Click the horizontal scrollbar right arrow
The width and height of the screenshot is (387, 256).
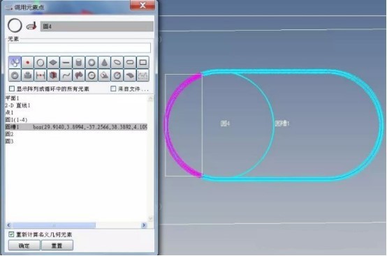pyautogui.click(x=144, y=225)
